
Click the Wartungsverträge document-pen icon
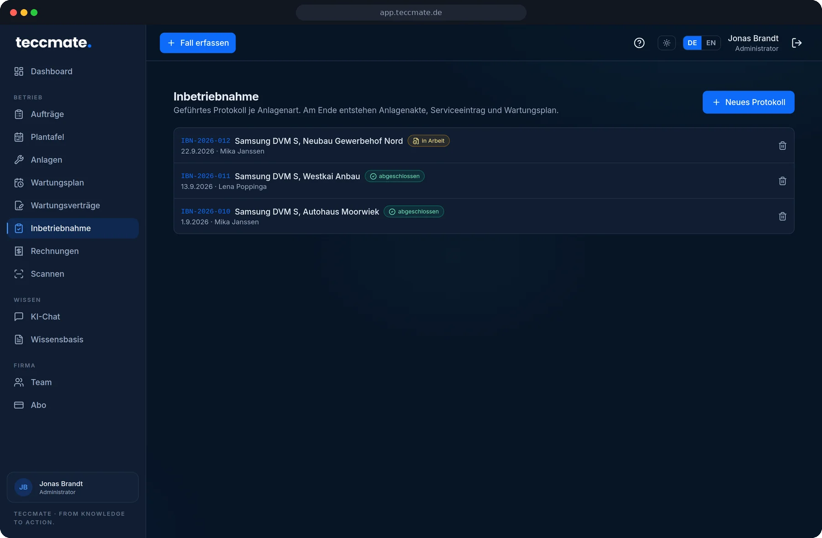click(x=19, y=205)
